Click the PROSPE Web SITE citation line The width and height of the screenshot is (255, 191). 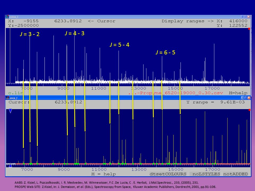(x=116, y=187)
